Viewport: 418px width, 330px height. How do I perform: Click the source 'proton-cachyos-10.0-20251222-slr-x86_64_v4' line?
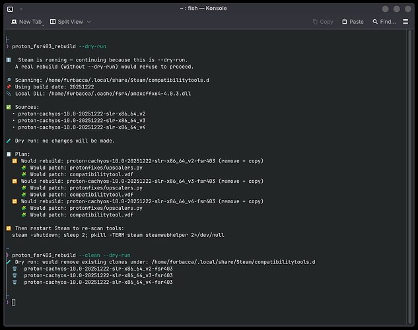point(82,127)
